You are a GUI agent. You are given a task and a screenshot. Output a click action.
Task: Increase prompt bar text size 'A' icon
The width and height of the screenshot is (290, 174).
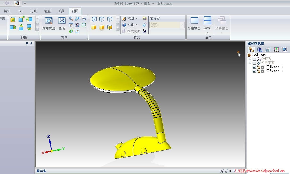[222, 171]
